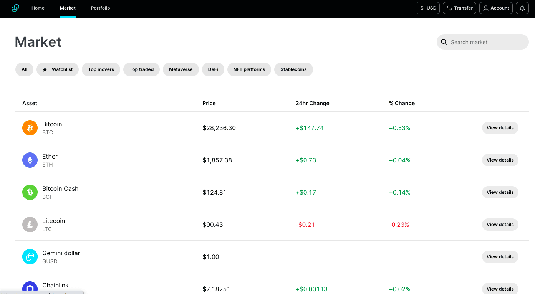Viewport: 535px width, 294px height.
Task: Filter by DeFi category
Action: click(x=213, y=69)
